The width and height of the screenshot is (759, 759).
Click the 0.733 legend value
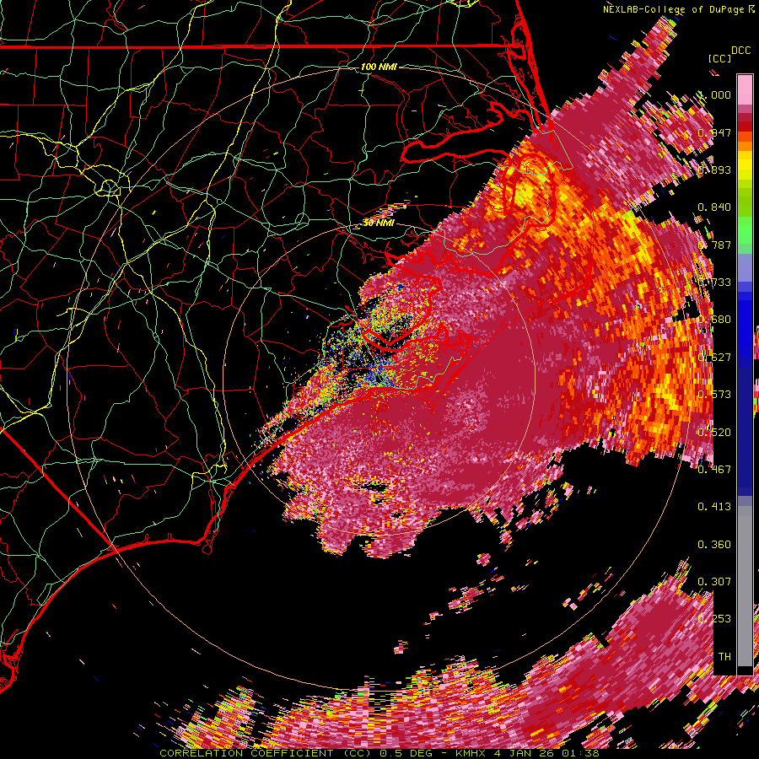coord(714,282)
